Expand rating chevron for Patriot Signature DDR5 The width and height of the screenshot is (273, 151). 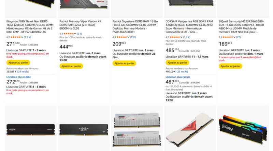[x=128, y=37]
